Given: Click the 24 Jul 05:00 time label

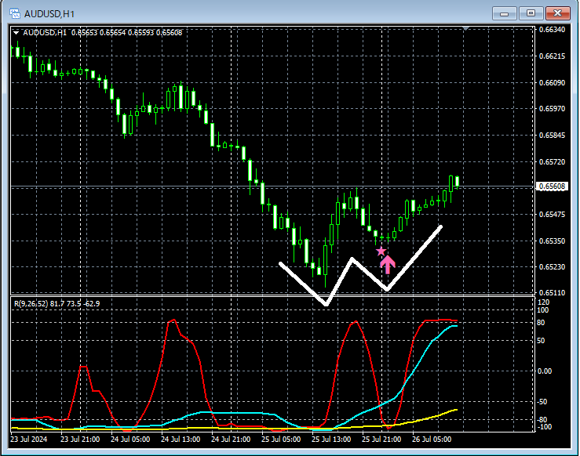Looking at the screenshot, I should [130, 440].
